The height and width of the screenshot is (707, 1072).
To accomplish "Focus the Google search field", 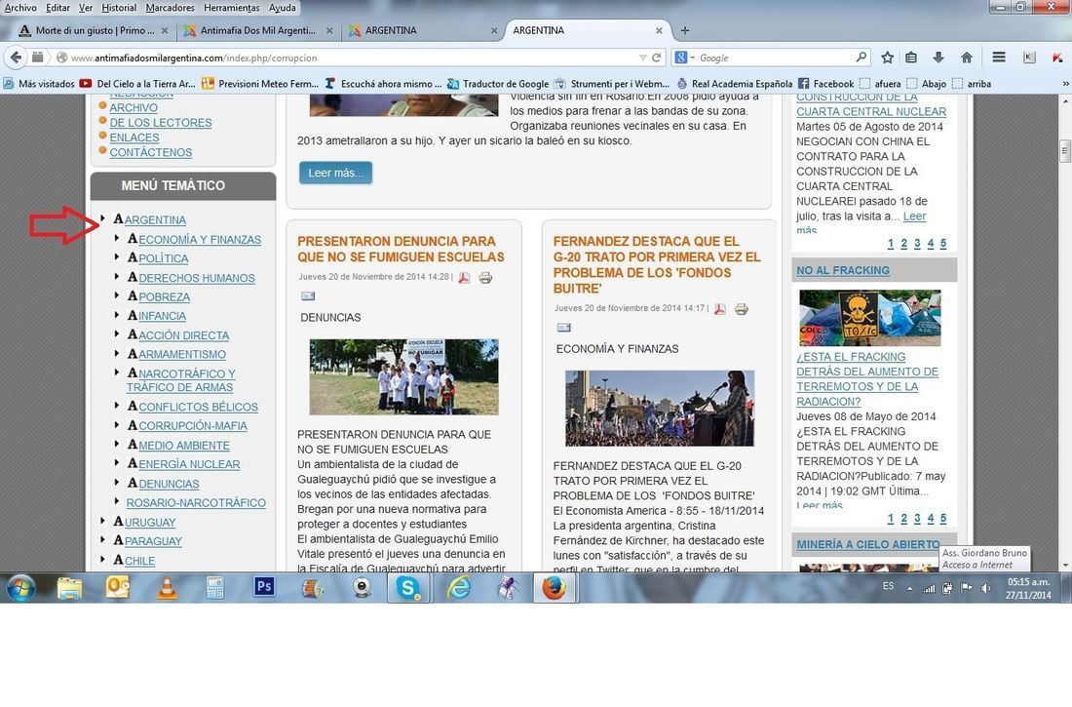I will pos(775,58).
